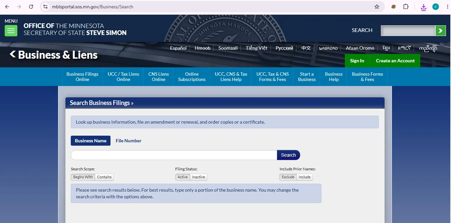Switch language to Hmoob
Image resolution: width=451 pixels, height=223 pixels.
pos(203,48)
